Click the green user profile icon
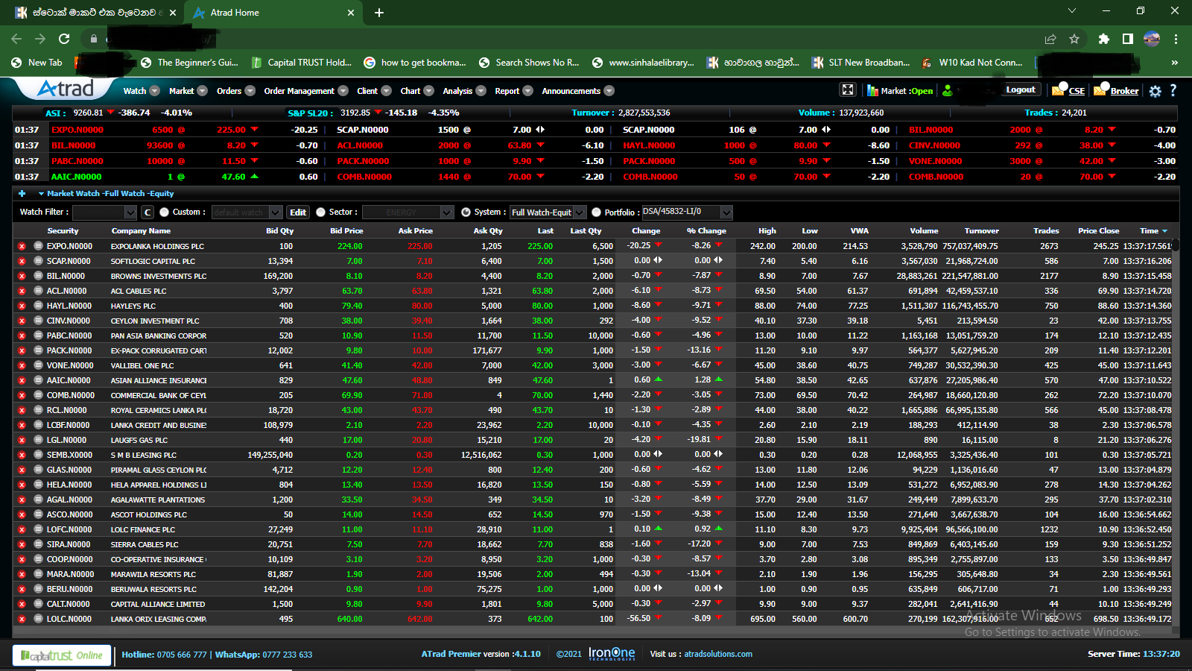The width and height of the screenshot is (1192, 671). [x=948, y=90]
